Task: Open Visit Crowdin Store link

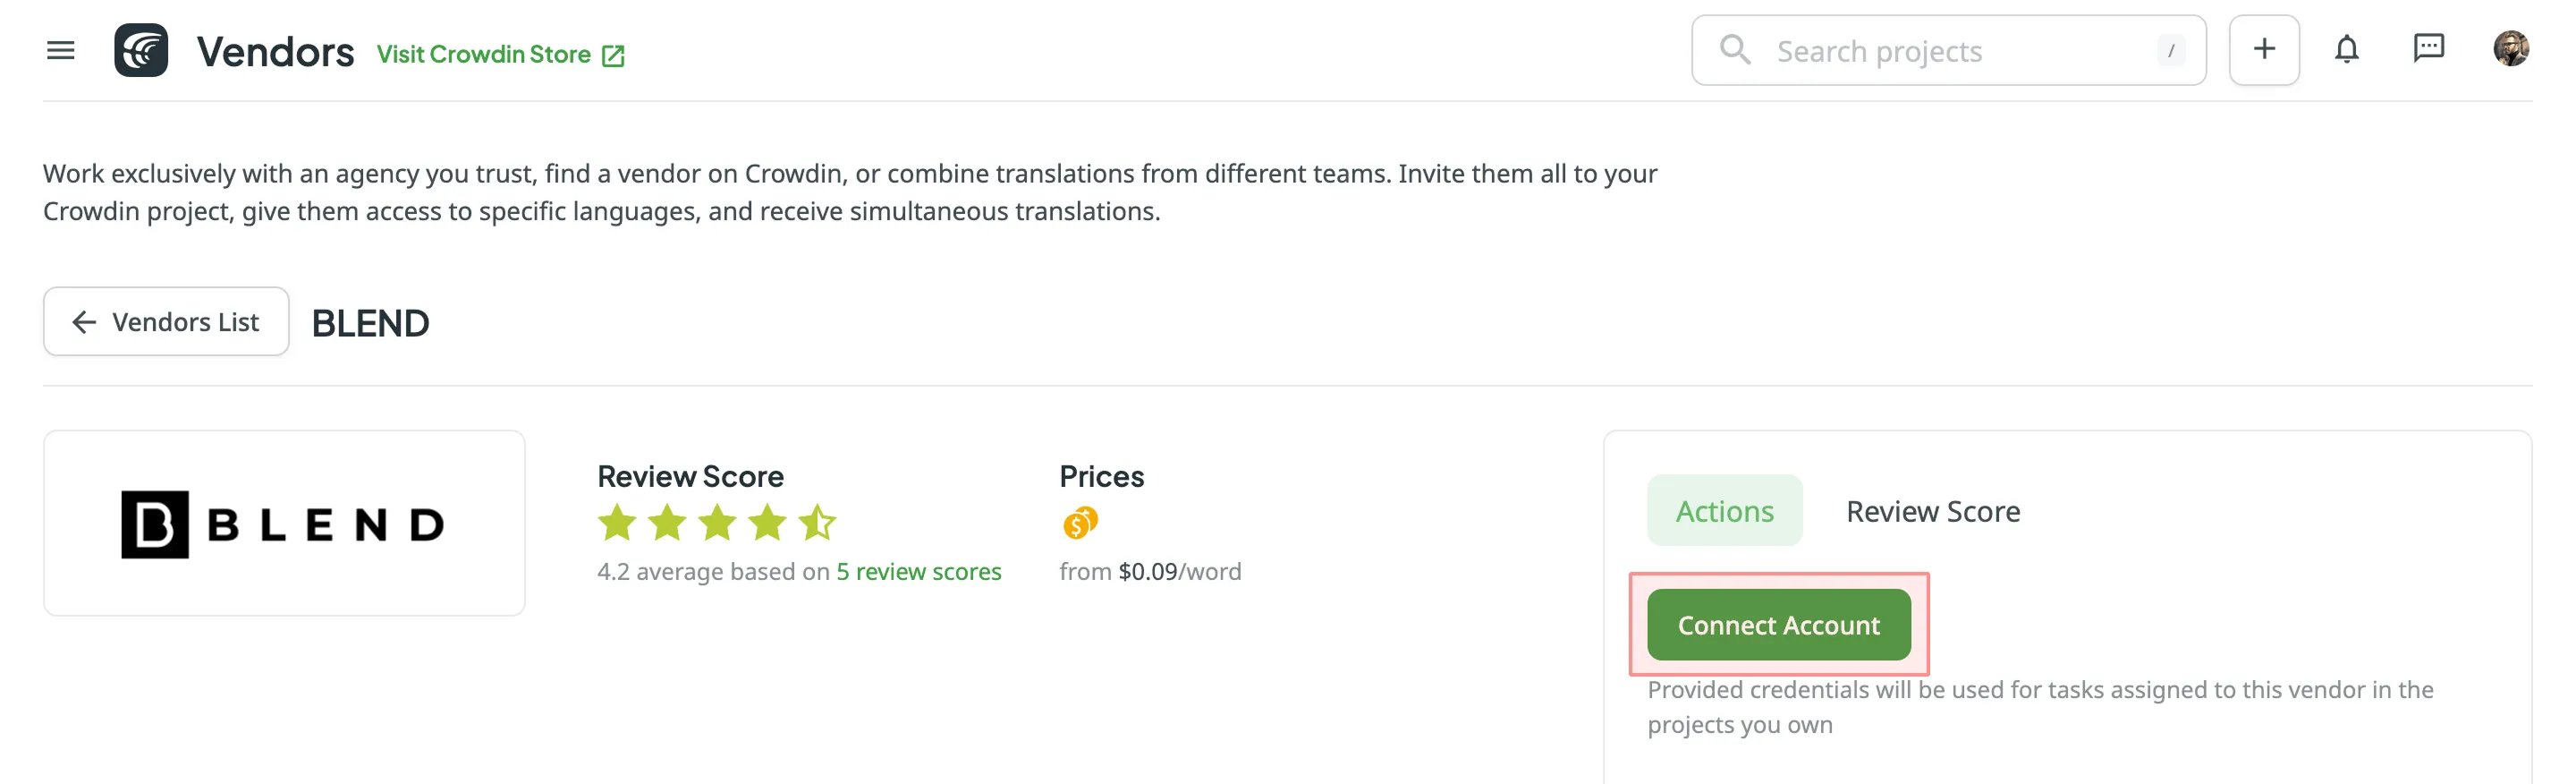Action: (x=484, y=54)
